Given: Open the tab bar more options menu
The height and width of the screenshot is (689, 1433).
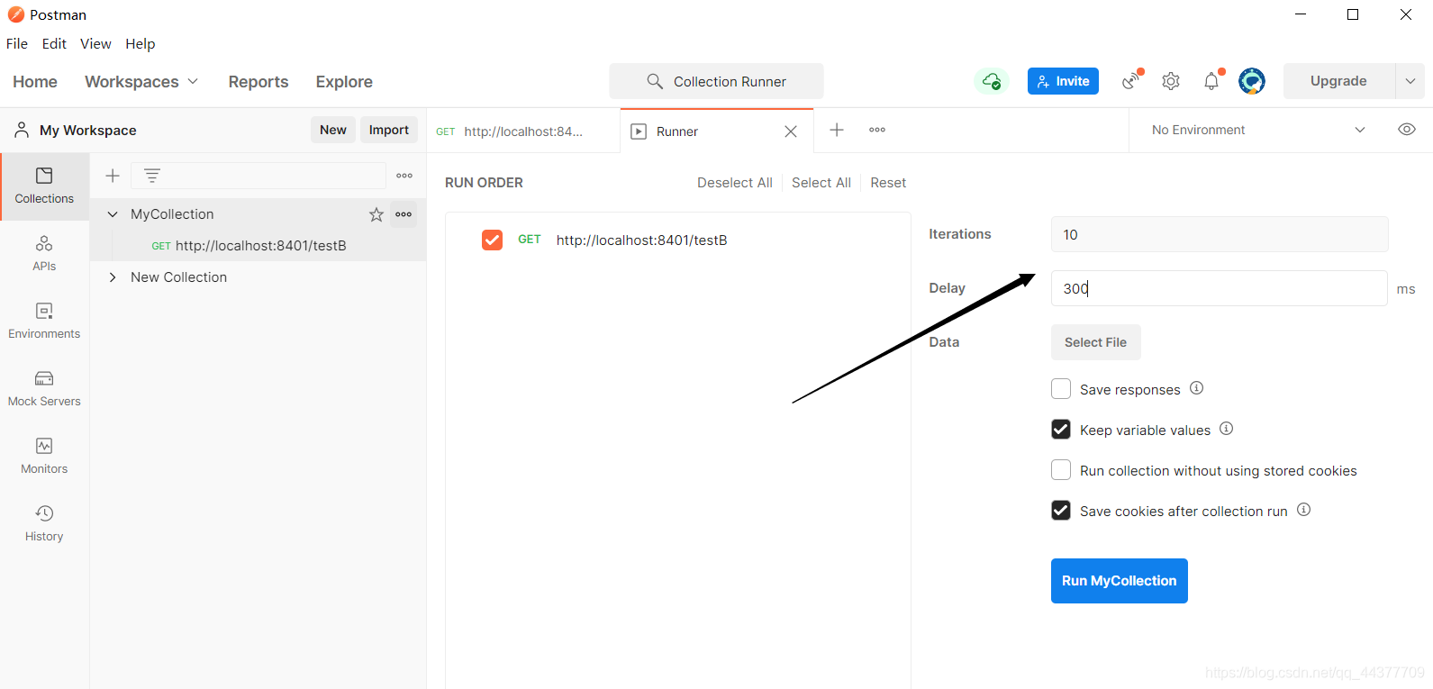Looking at the screenshot, I should coord(877,130).
